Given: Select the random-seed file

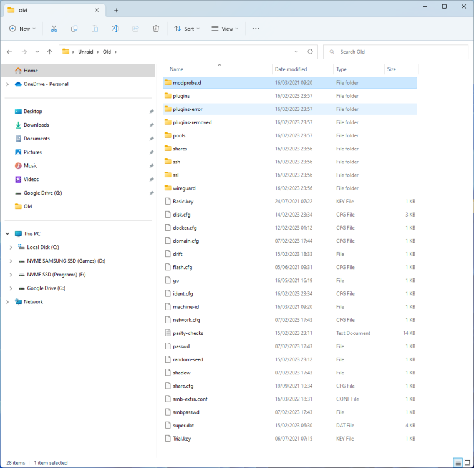Looking at the screenshot, I should (x=290, y=359).
